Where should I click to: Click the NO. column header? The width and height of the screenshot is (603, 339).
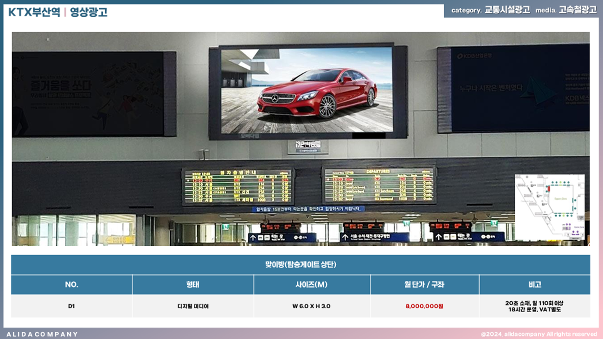point(71,285)
